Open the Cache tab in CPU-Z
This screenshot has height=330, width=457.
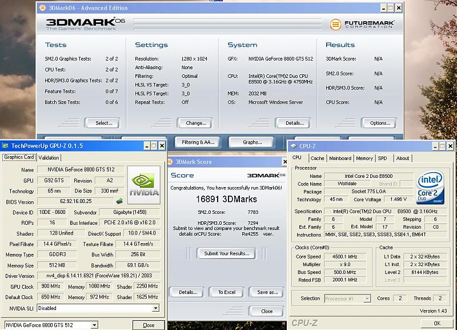[317, 158]
